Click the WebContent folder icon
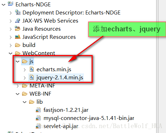This screenshot has width=166, height=133. (x=18, y=53)
